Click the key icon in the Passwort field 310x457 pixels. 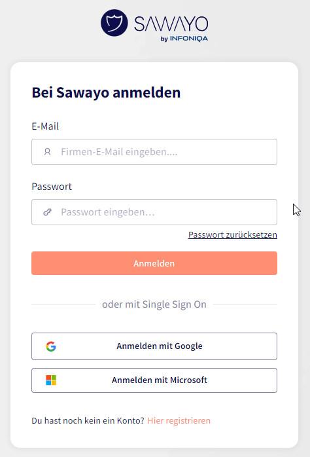[47, 212]
